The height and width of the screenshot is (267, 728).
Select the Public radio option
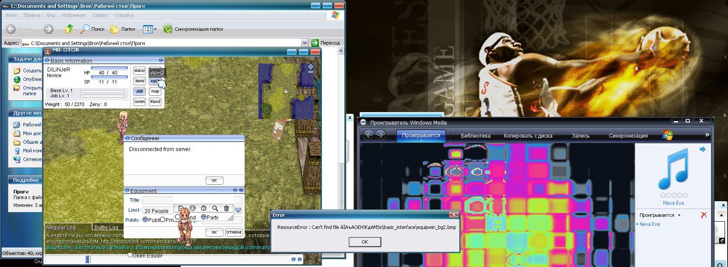(x=145, y=220)
